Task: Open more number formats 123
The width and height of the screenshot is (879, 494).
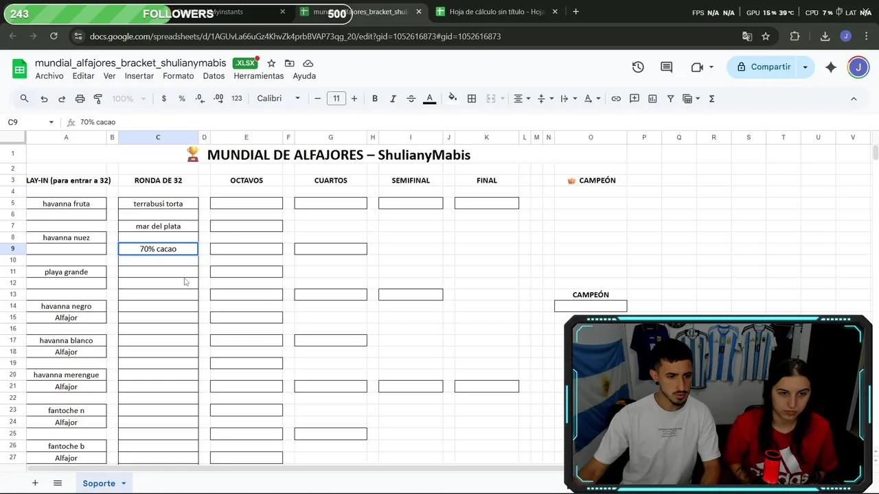Action: (237, 99)
